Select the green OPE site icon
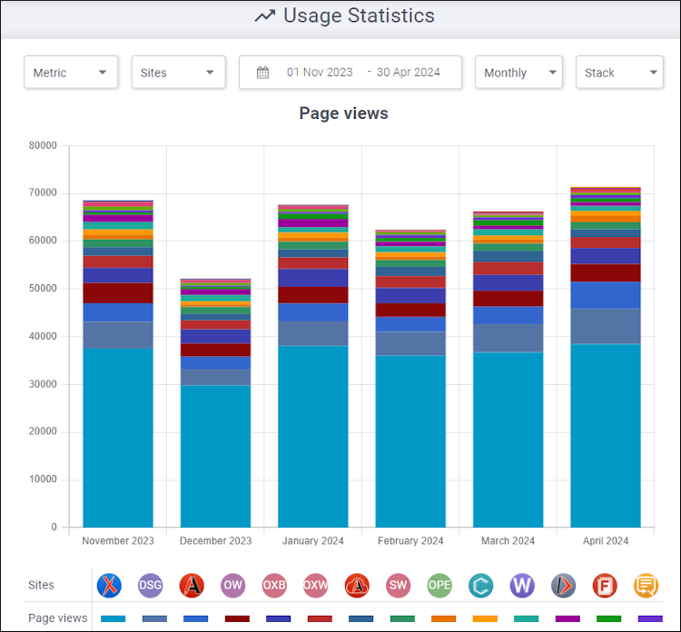The width and height of the screenshot is (681, 632). tap(439, 586)
